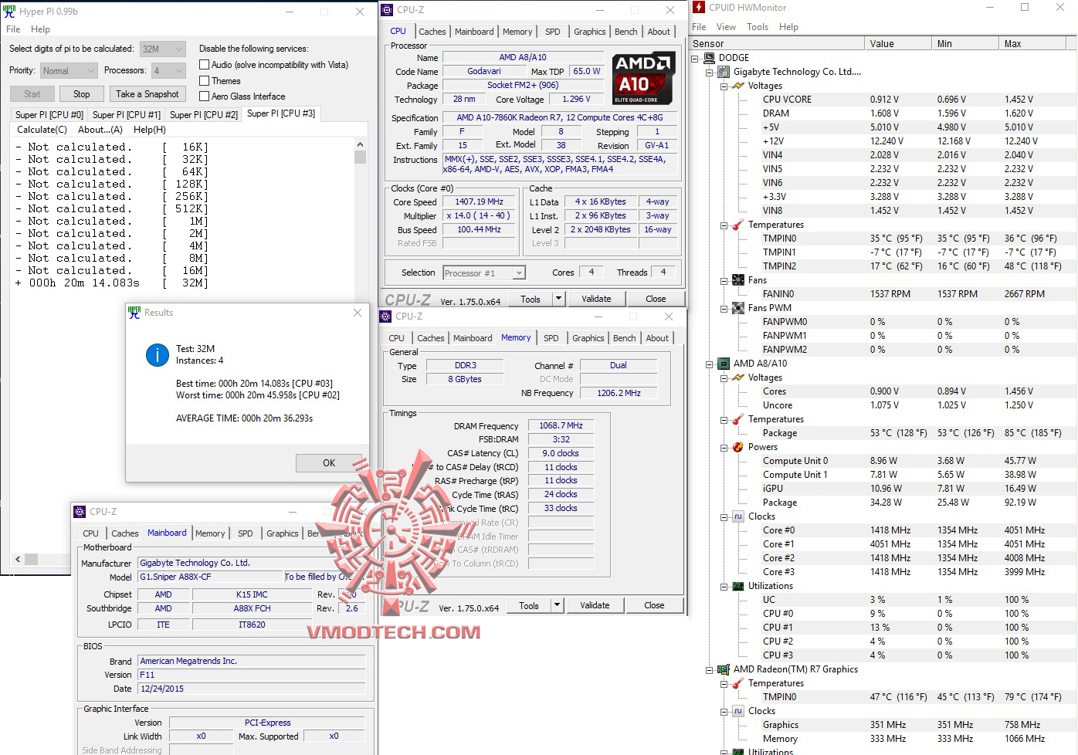The image size is (1078, 755).
Task: Click thermometer icon of Radeon R7 Temperatures
Action: [737, 683]
